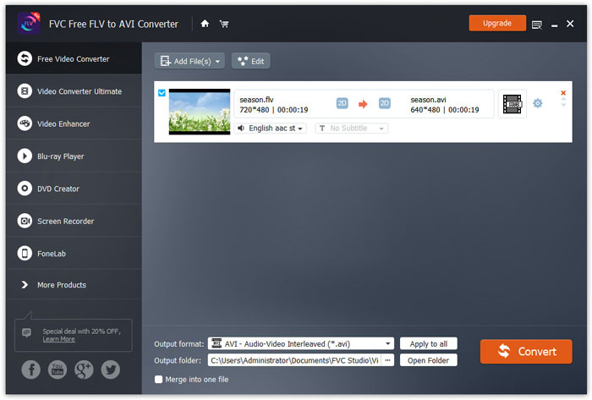Open the shopping cart icon
Viewport: 592px width, 400px height.
(224, 25)
